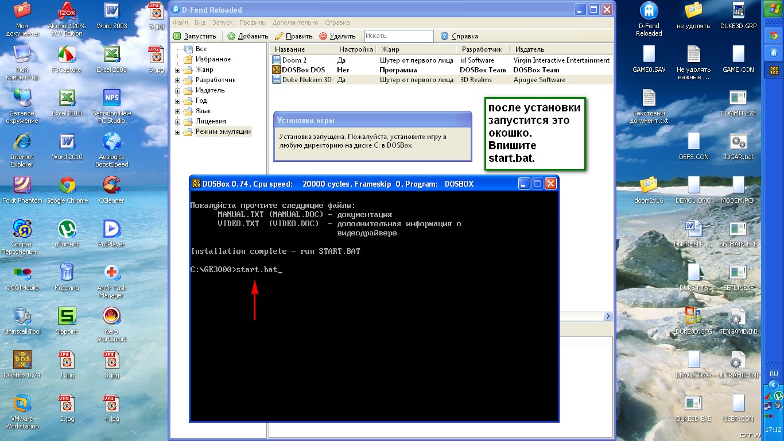Select Все in the D-Fend tree
This screenshot has width=784, height=441.
pyautogui.click(x=201, y=49)
